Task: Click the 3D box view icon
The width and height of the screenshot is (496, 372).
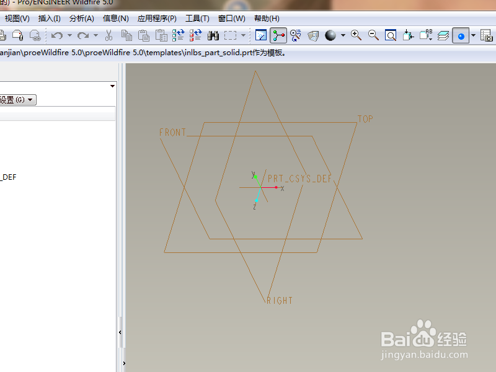Action: point(313,35)
